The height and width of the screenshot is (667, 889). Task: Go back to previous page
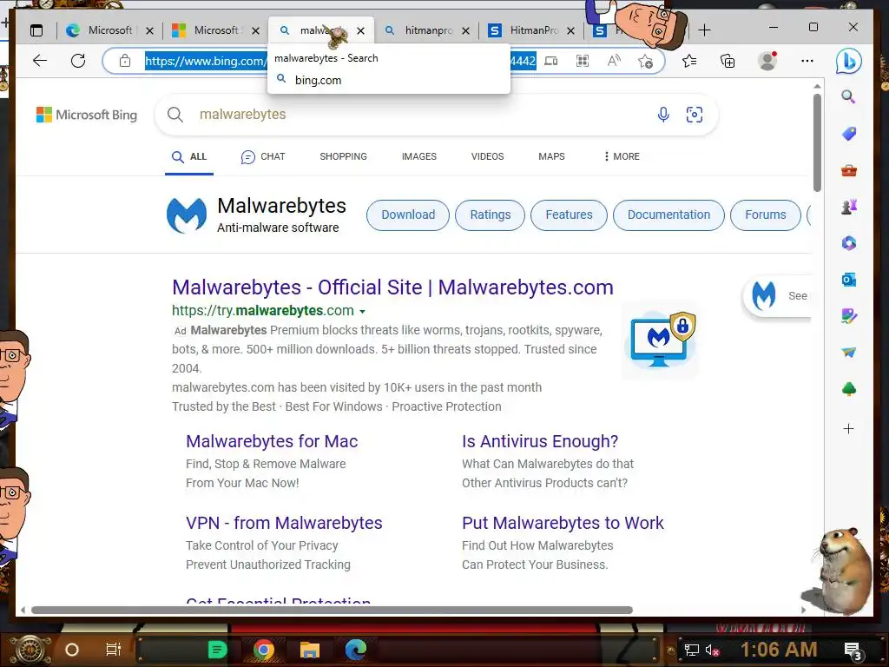click(x=40, y=61)
